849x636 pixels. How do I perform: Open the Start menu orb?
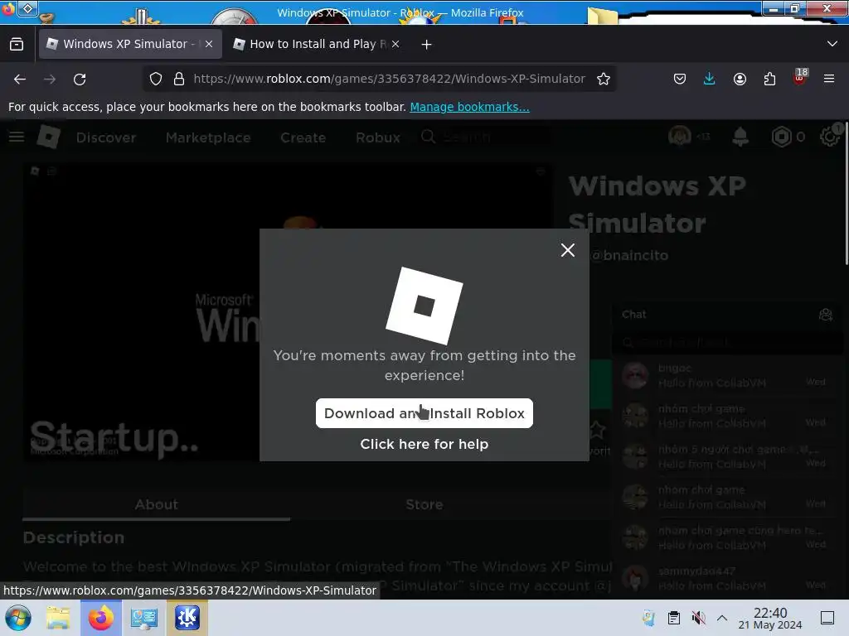18,618
